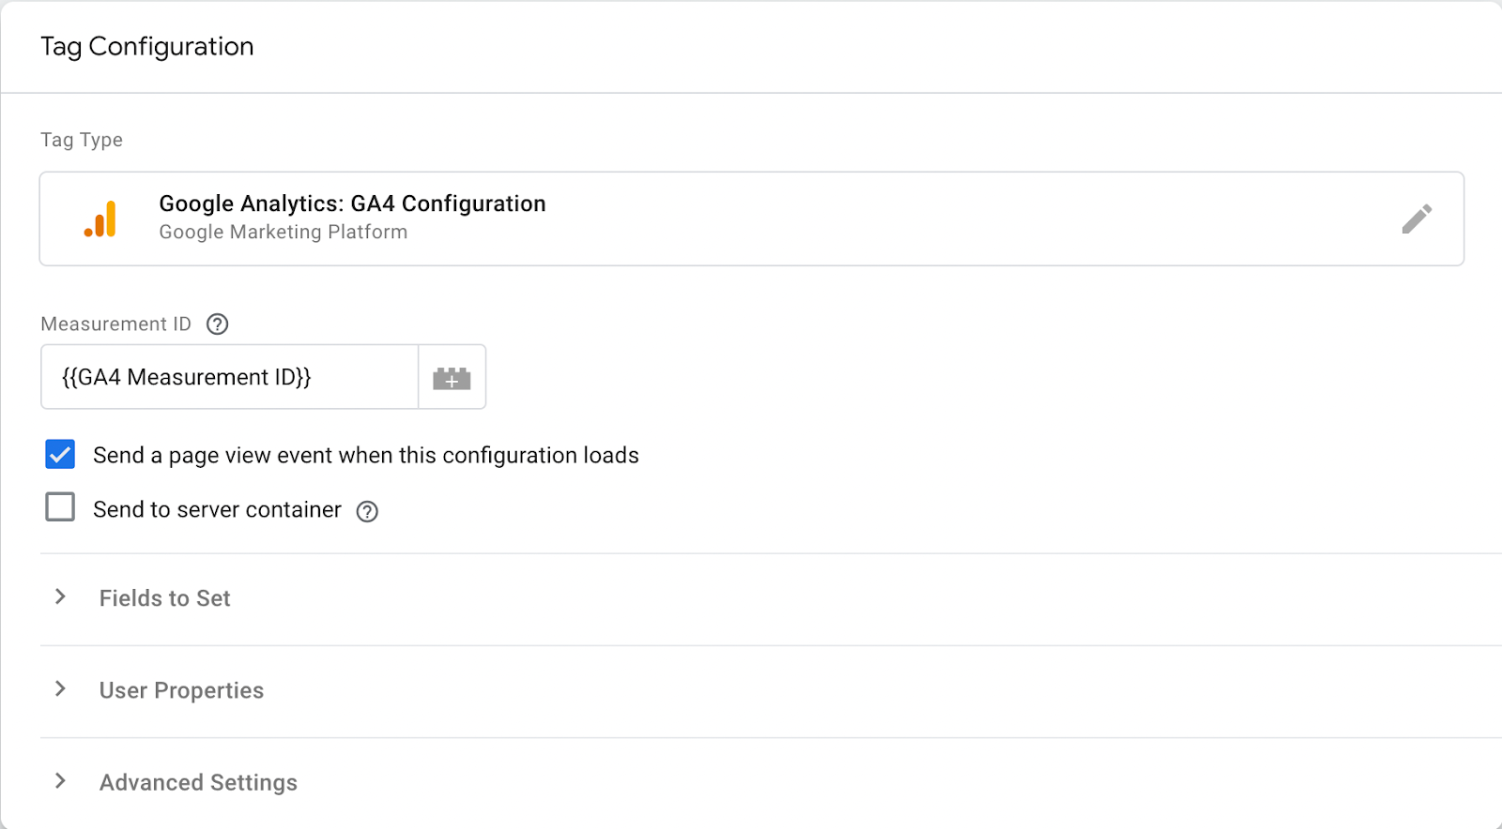Uncheck Send a page view event checkbox

(x=60, y=454)
